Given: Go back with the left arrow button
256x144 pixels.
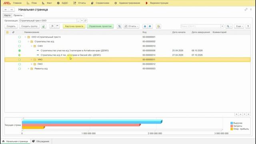Looking at the screenshot, I should pyautogui.click(x=6, y=10).
